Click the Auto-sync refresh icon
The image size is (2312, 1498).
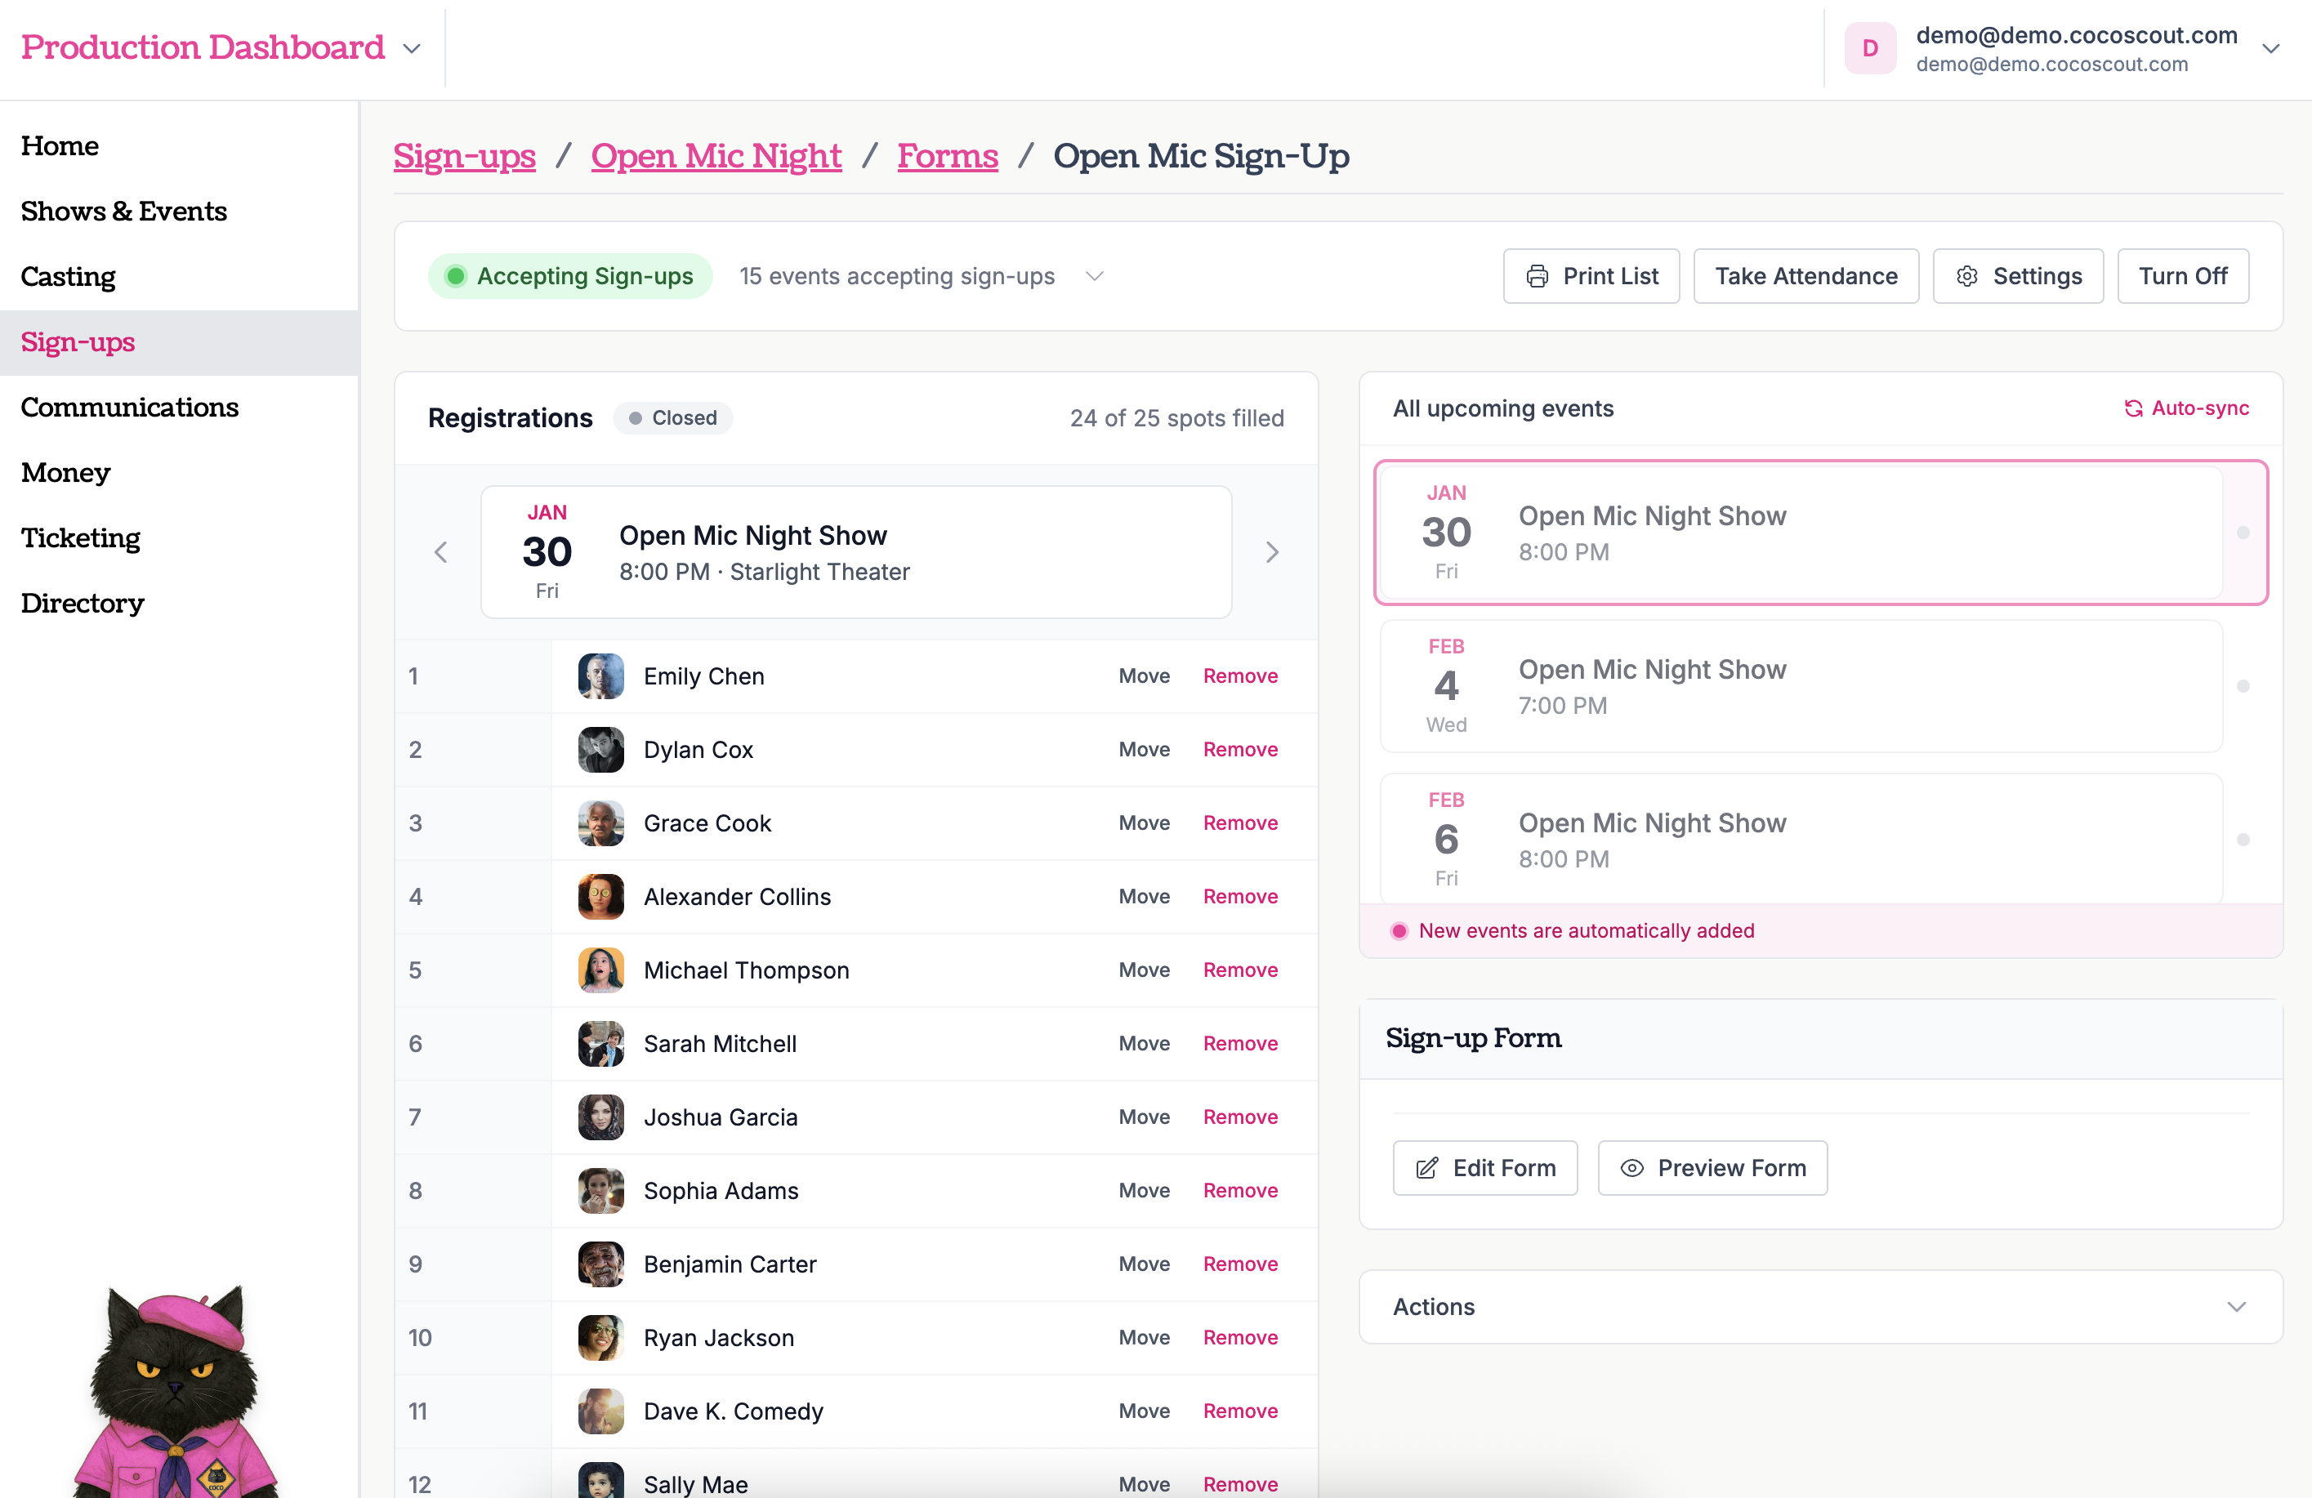click(x=2133, y=408)
